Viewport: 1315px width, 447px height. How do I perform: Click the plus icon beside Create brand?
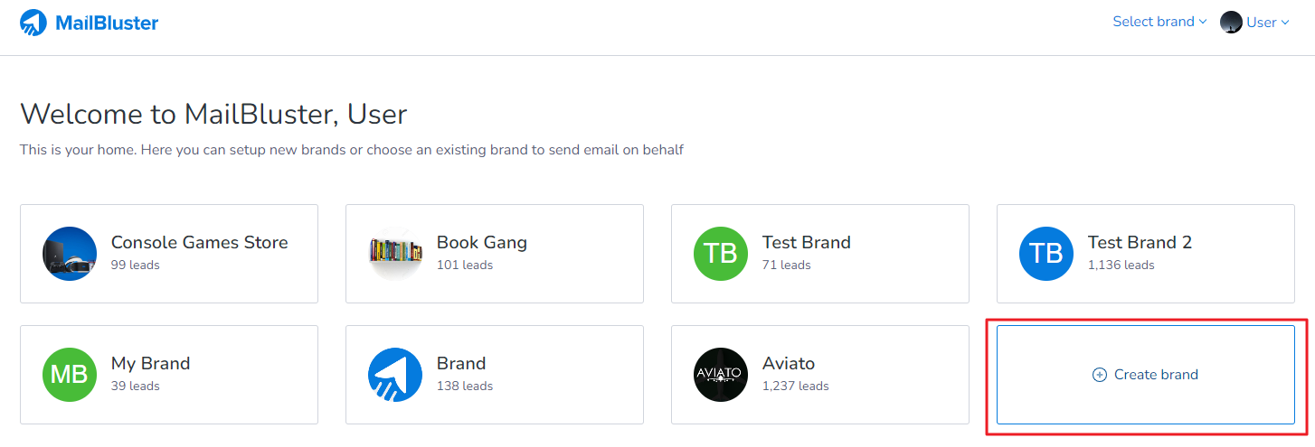[1100, 375]
